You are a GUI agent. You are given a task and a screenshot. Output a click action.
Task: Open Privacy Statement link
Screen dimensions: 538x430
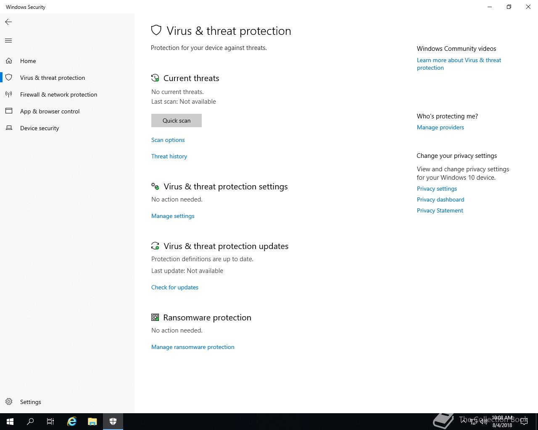pos(440,210)
